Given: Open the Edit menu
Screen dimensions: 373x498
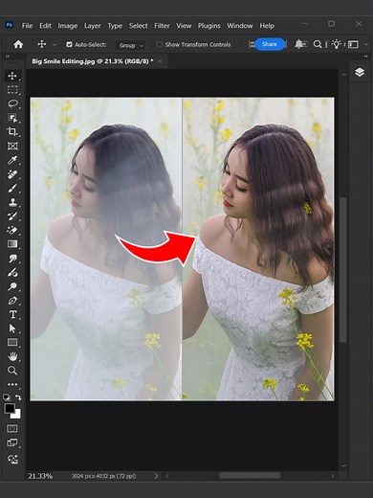Looking at the screenshot, I should (x=45, y=26).
